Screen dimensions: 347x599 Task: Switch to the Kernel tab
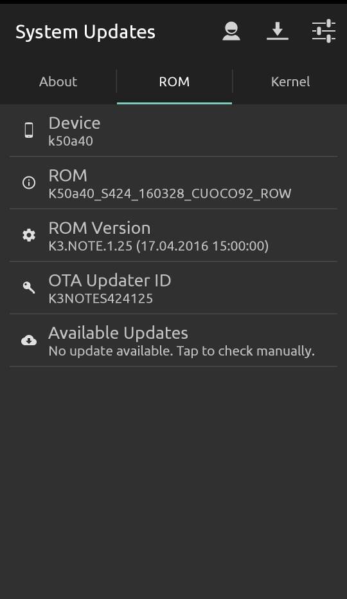[290, 81]
